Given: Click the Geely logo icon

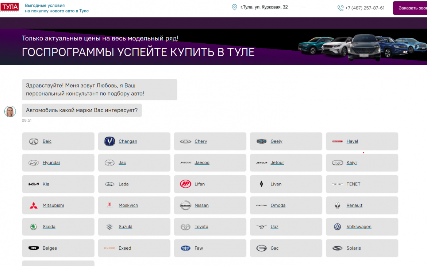Looking at the screenshot, I should pos(261,141).
